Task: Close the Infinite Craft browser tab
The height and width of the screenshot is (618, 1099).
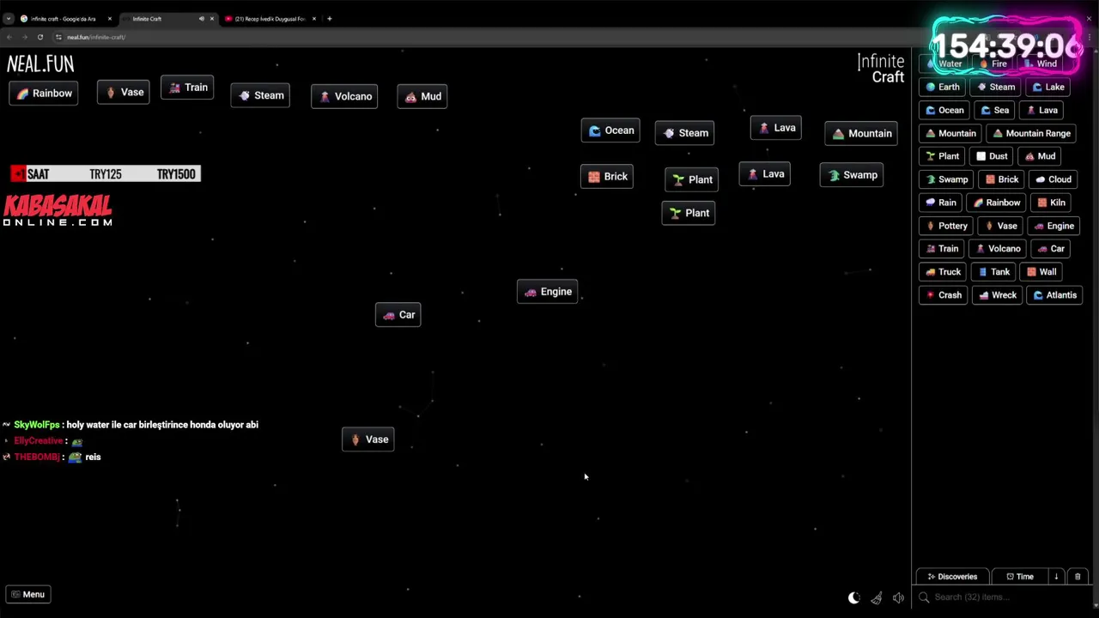Action: [212, 19]
